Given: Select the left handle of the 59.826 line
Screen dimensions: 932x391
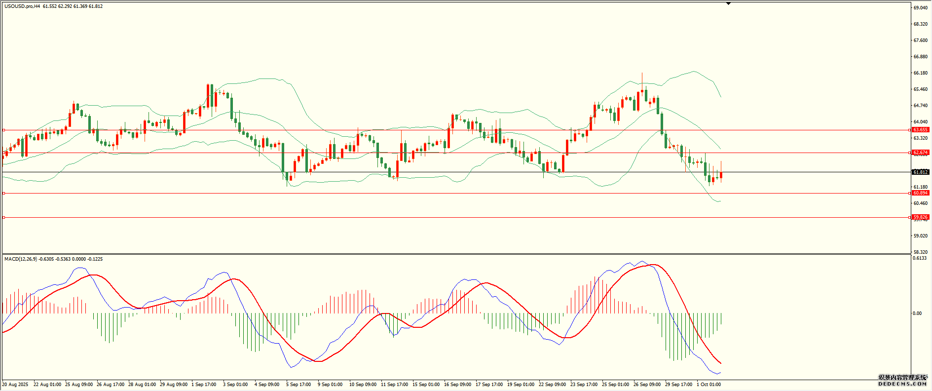Looking at the screenshot, I should (x=4, y=217).
